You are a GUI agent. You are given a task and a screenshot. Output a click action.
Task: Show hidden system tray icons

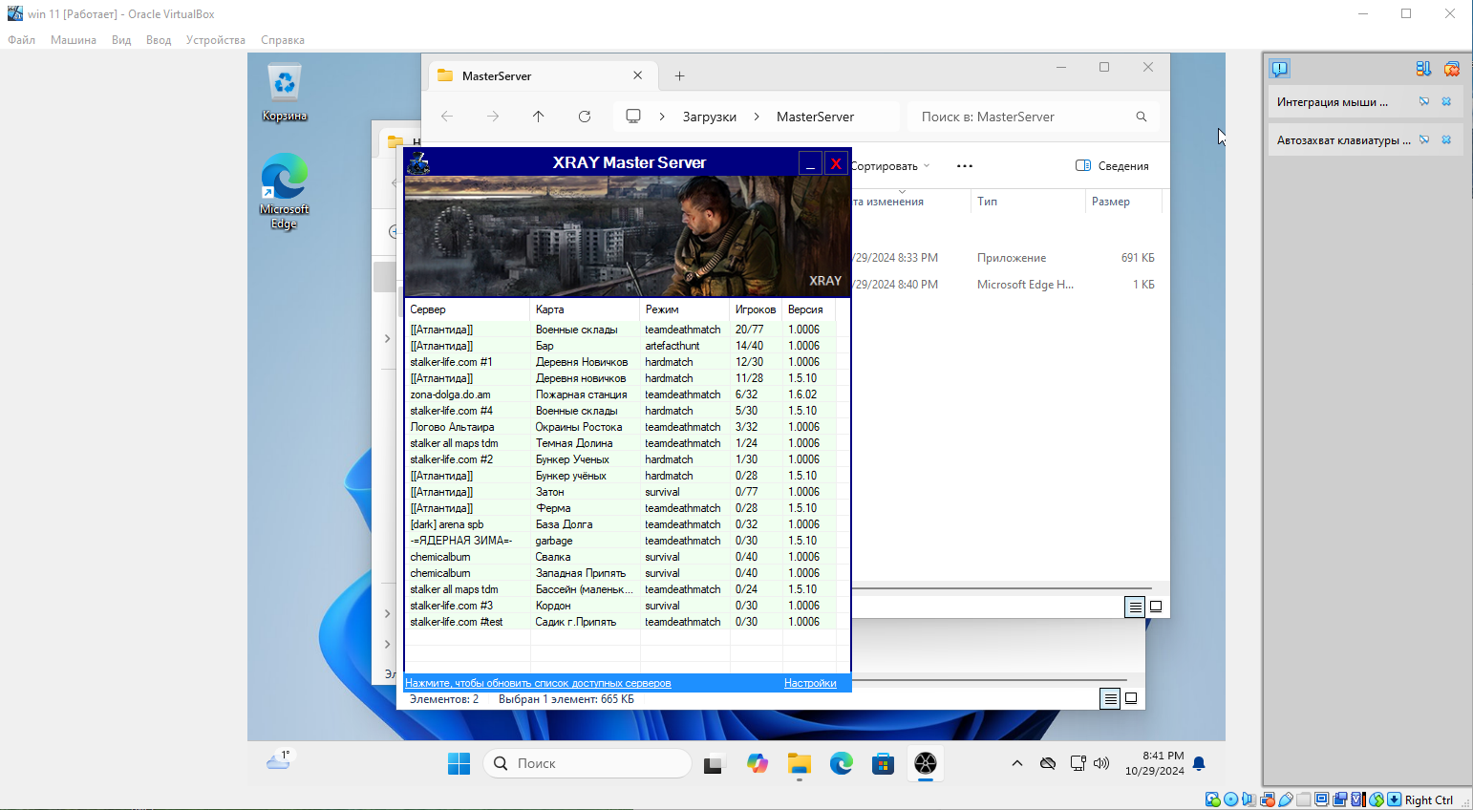(1017, 763)
